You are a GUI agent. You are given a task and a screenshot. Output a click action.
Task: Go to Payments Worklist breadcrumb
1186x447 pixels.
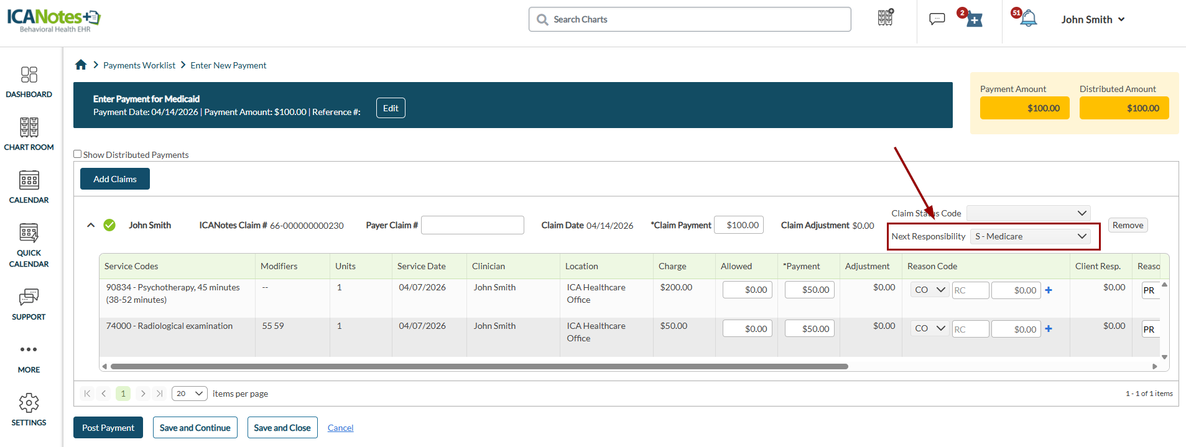pyautogui.click(x=139, y=65)
